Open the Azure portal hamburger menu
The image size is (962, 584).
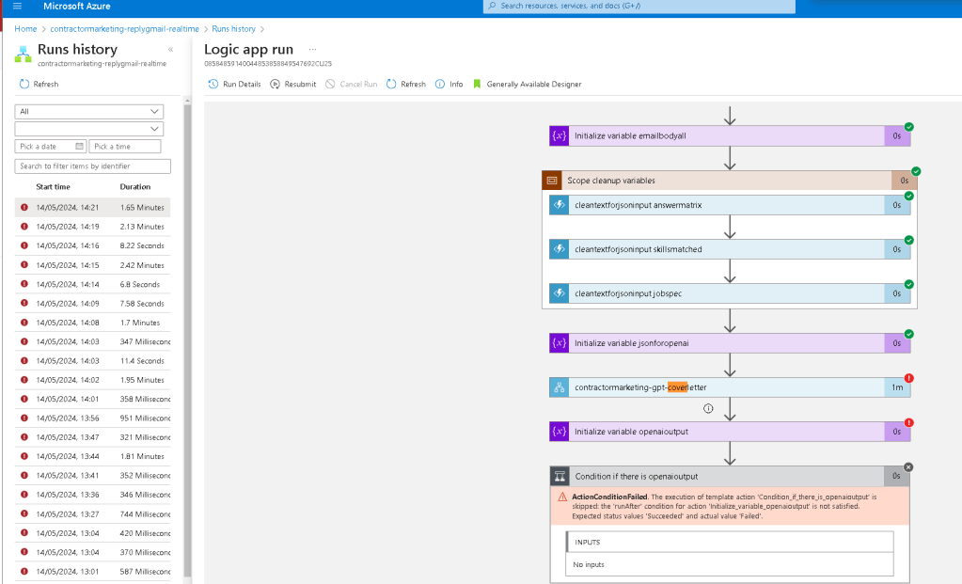click(x=17, y=7)
